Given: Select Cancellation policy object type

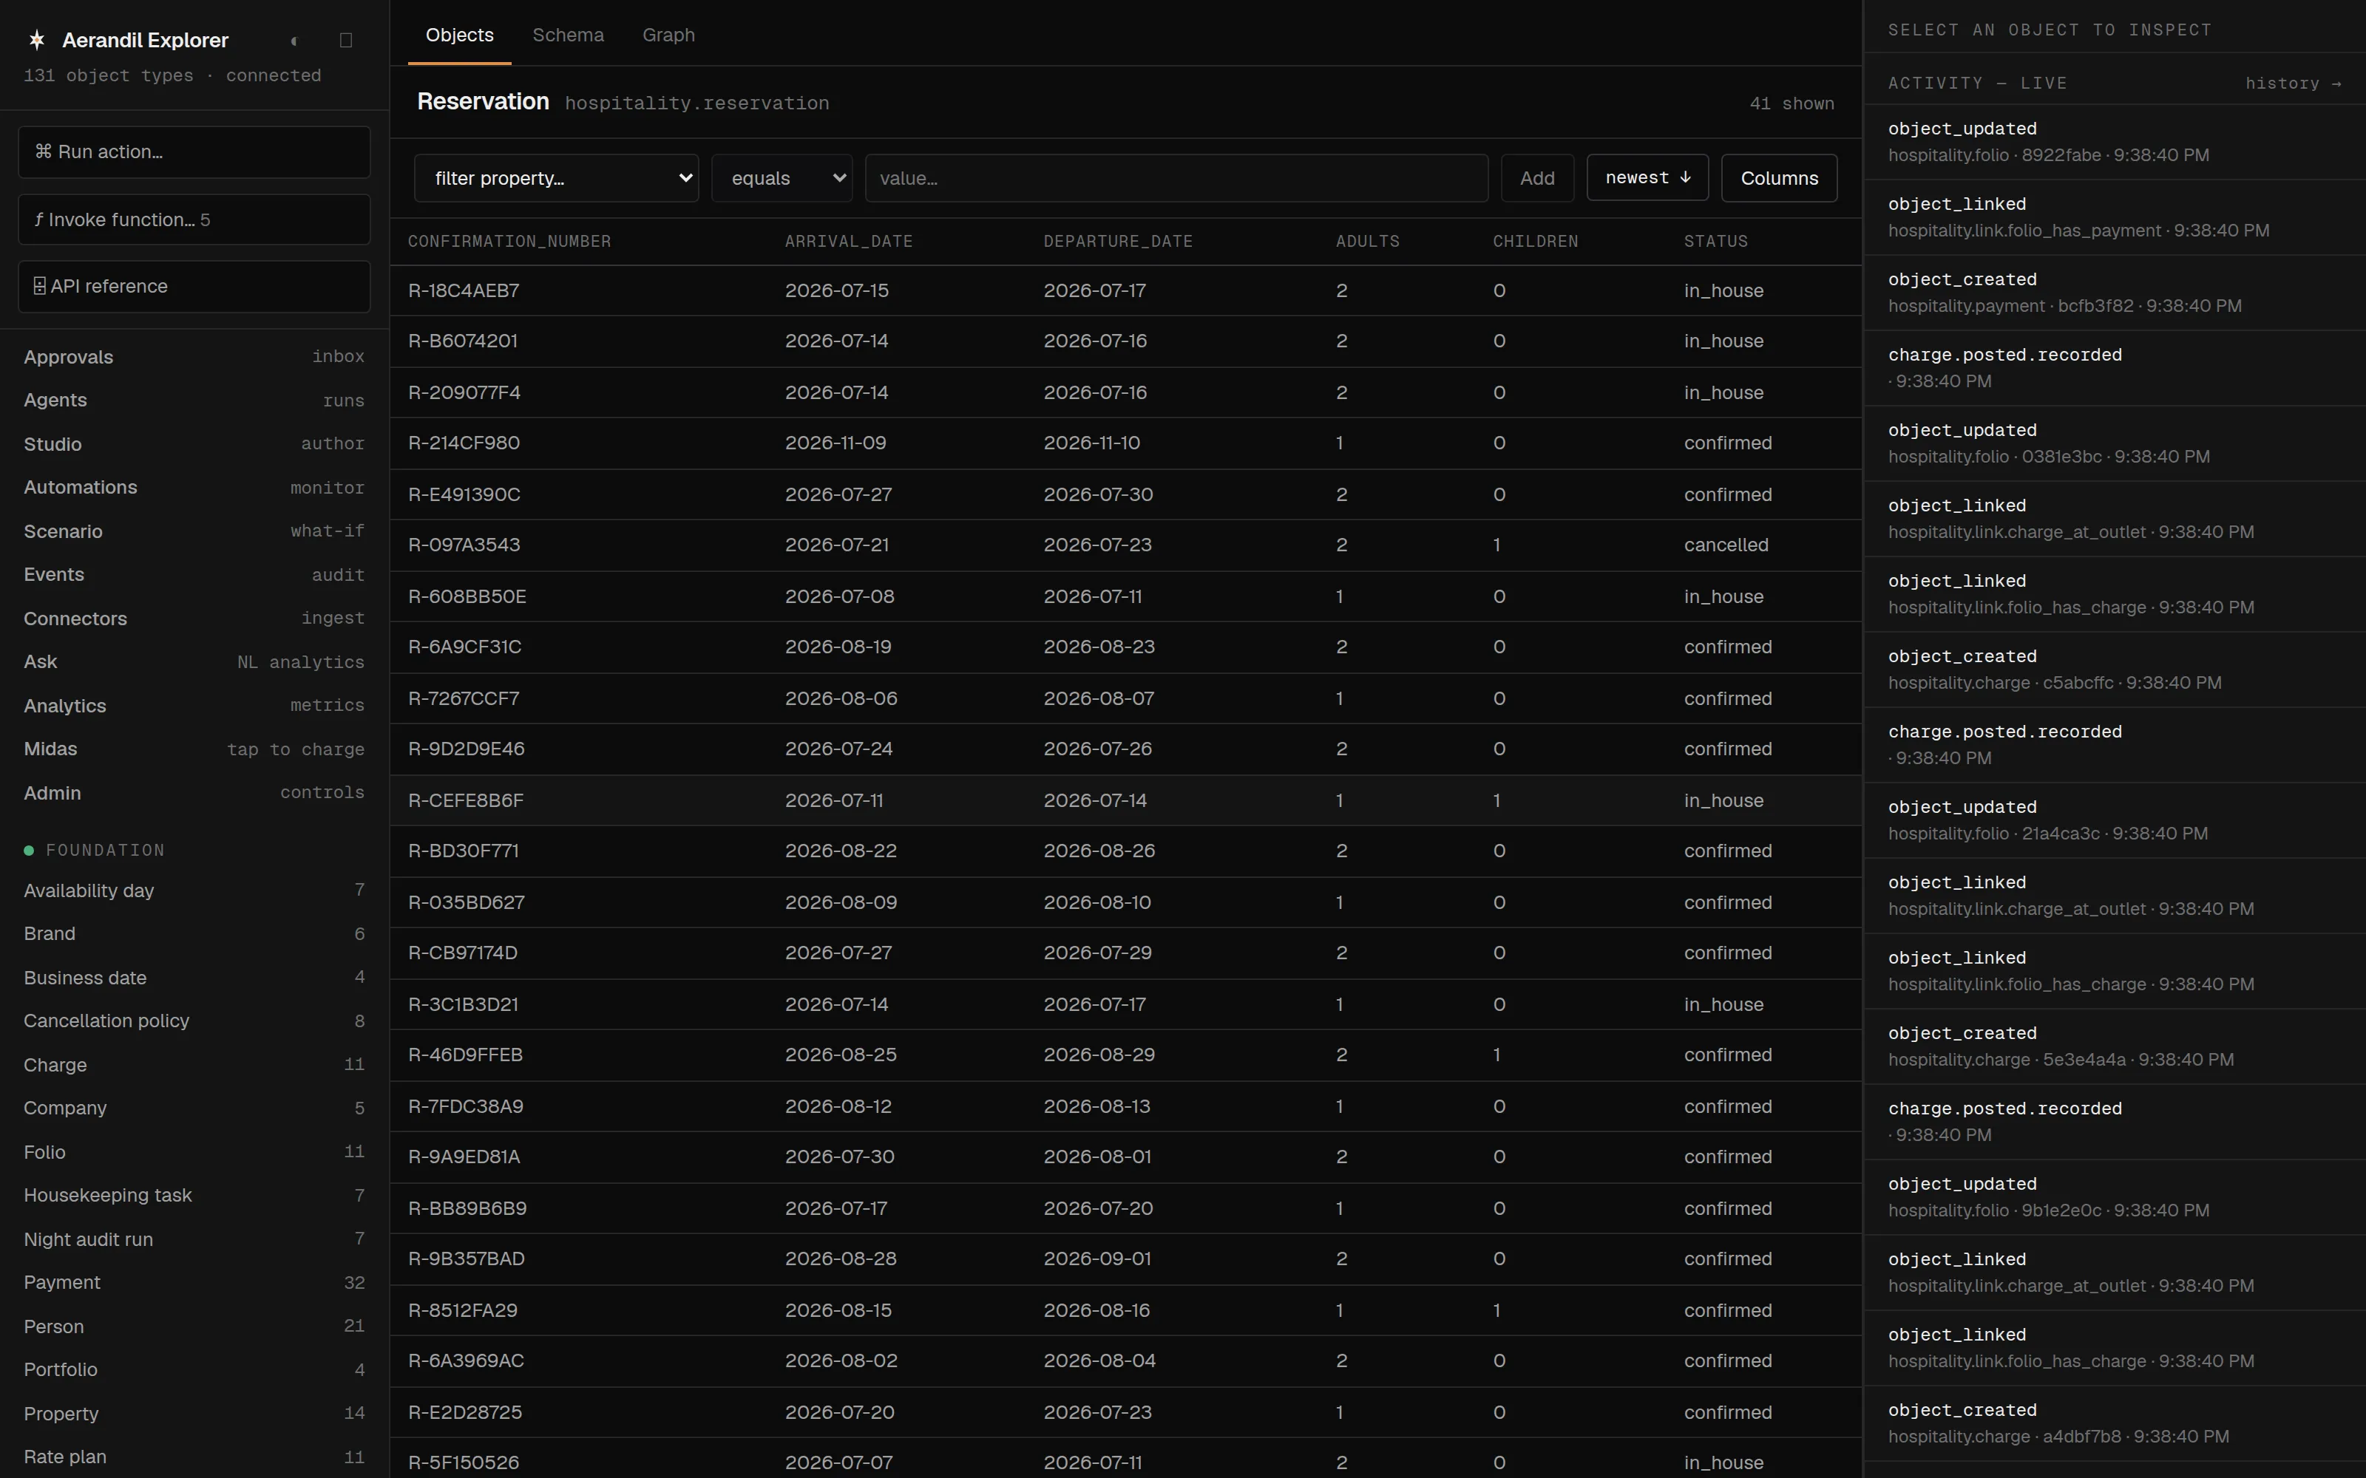Looking at the screenshot, I should click(x=194, y=1021).
